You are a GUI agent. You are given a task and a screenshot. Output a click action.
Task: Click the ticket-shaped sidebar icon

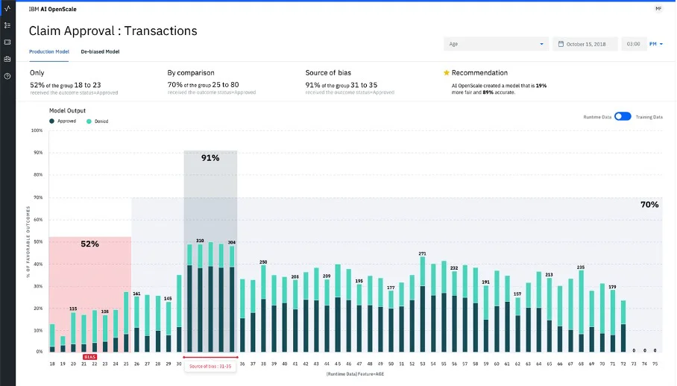pos(7,42)
